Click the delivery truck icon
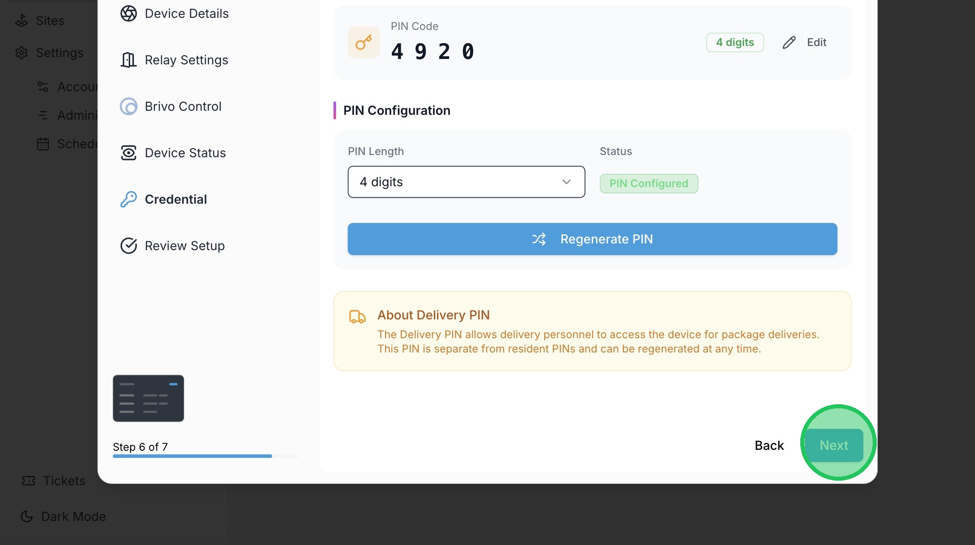Viewport: 975px width, 545px height. click(357, 317)
